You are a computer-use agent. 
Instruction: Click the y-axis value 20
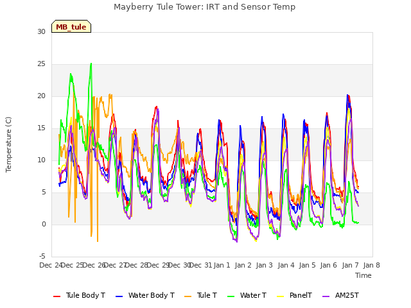[x=41, y=96]
